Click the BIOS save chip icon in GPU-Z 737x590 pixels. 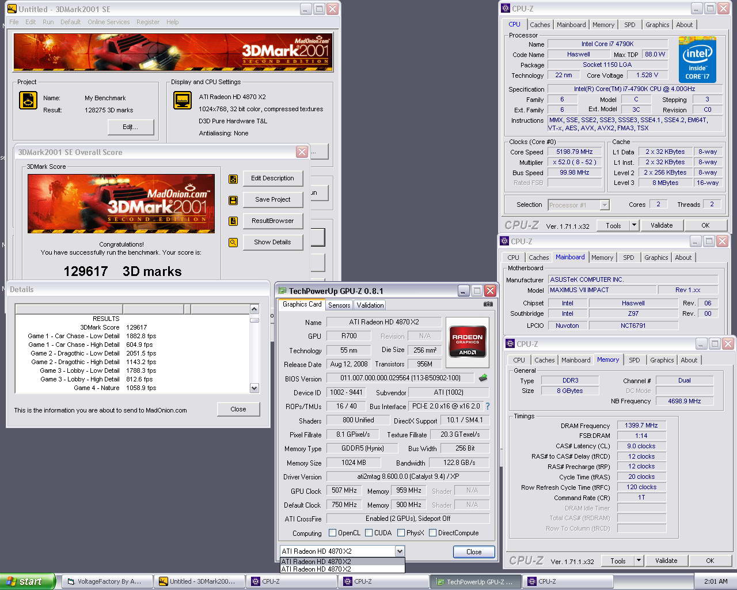click(483, 378)
